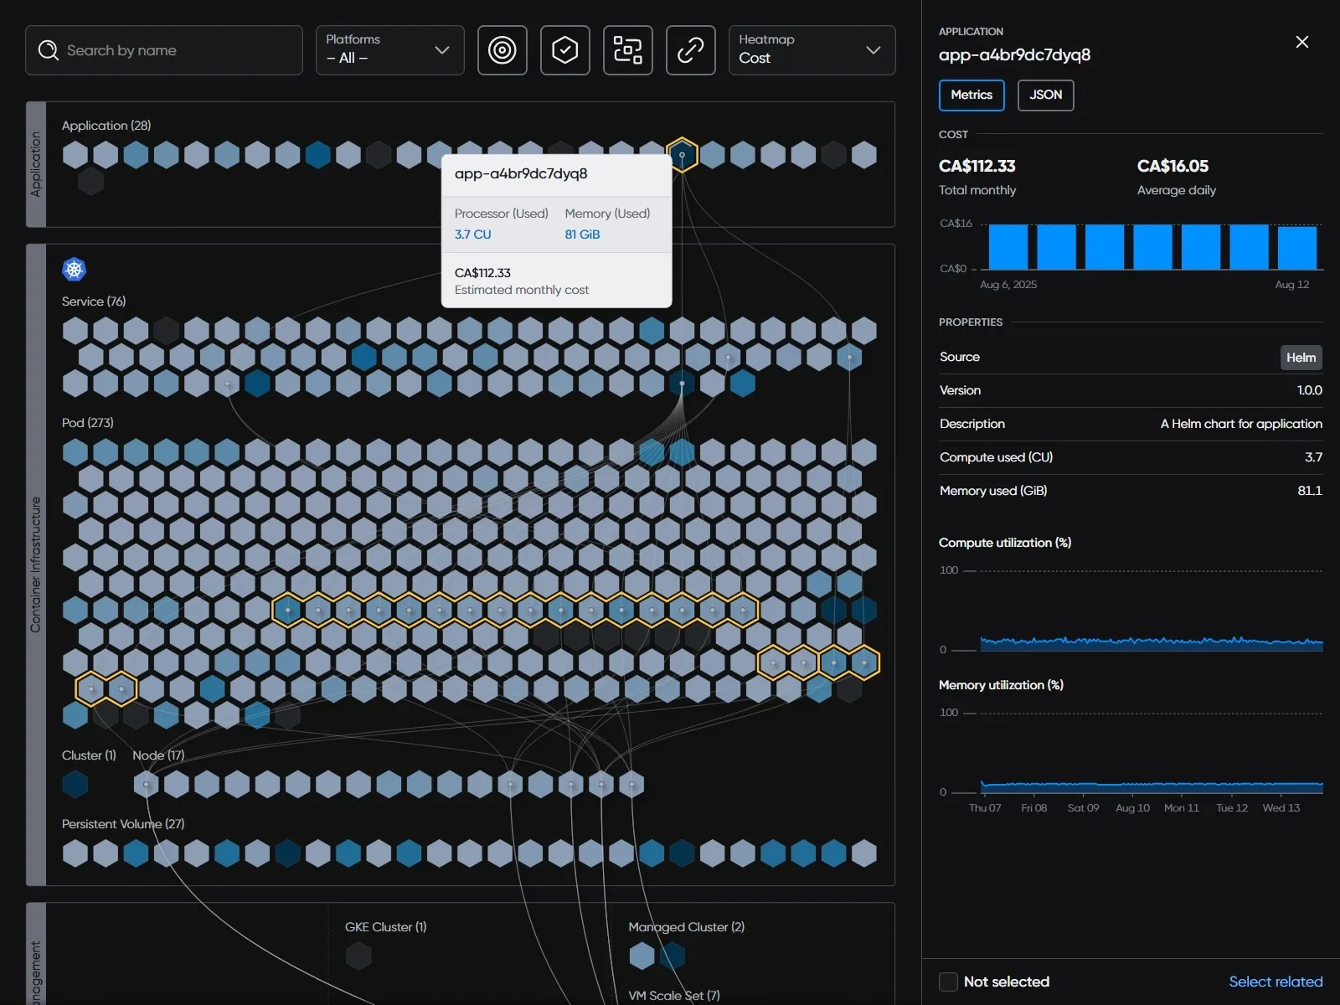
Task: Click the CA$16.05 average daily value
Action: click(1172, 166)
